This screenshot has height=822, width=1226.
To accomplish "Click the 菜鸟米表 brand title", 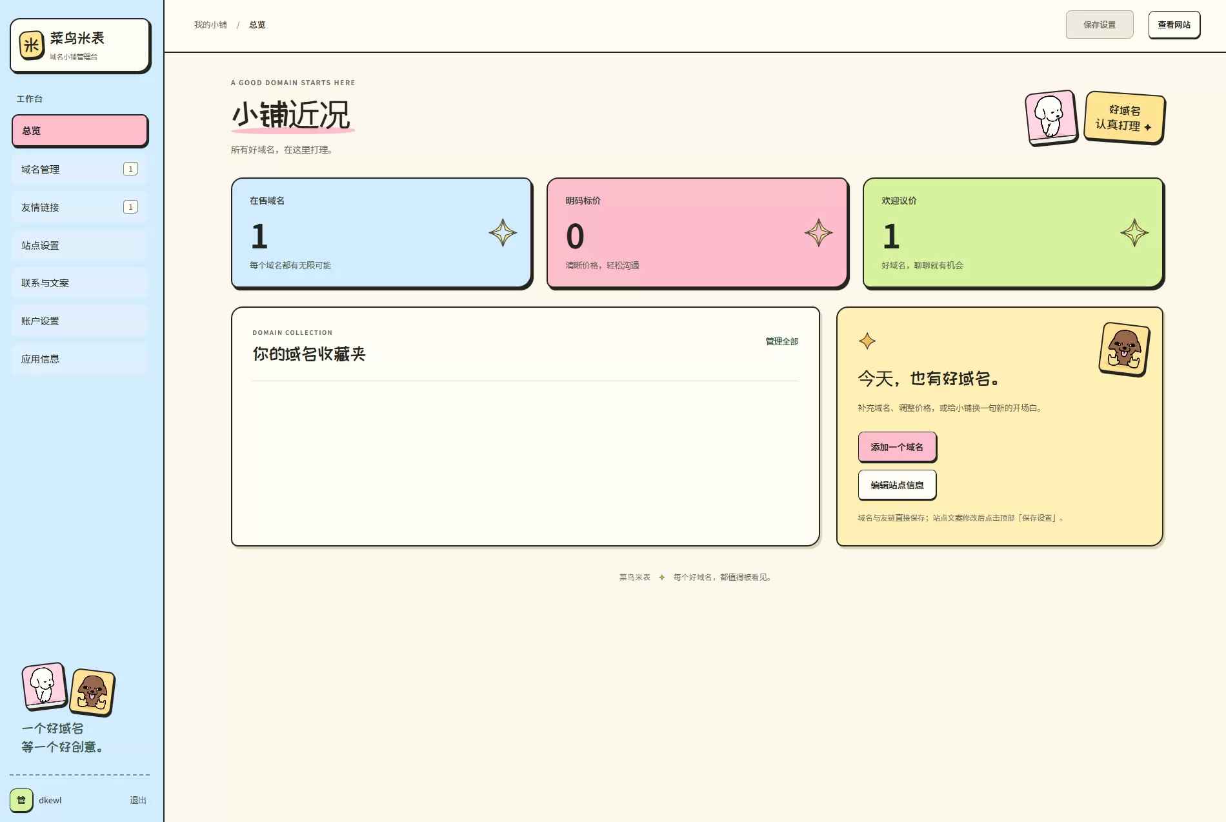I will (77, 38).
